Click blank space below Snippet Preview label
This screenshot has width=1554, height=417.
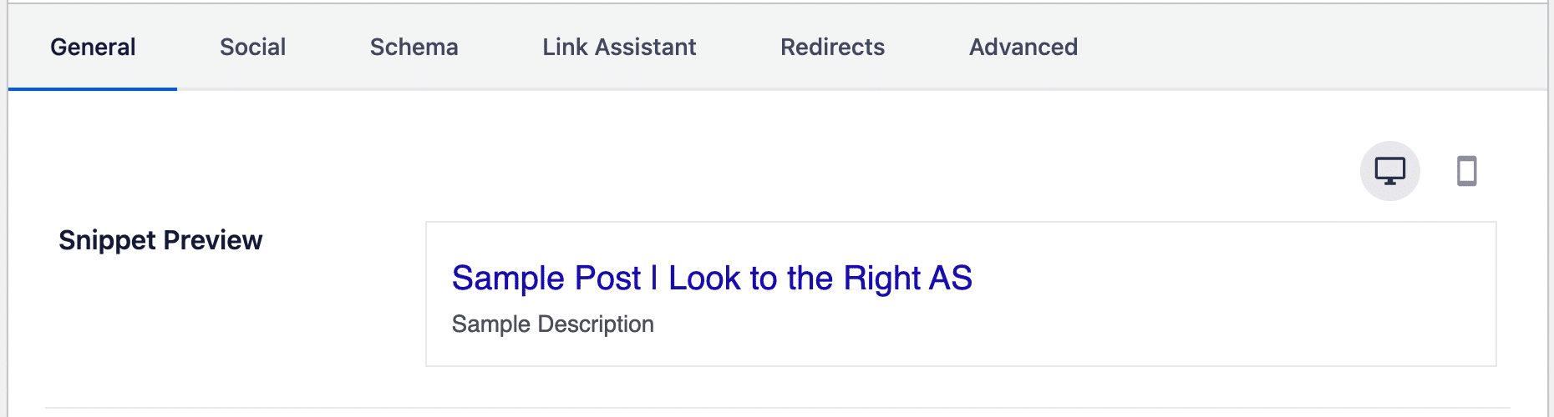click(x=160, y=325)
